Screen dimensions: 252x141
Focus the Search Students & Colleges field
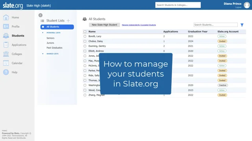point(178,5)
